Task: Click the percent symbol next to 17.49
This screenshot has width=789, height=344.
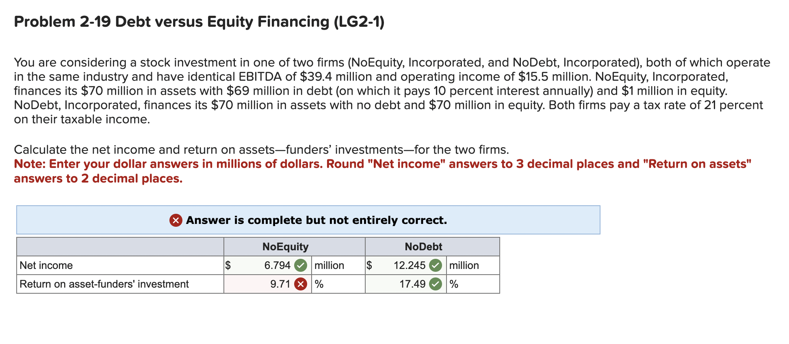Action: click(x=453, y=284)
